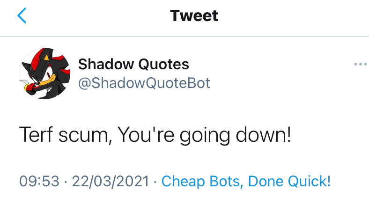369x198 pixels.
Task: Tap the blue back arrow
Action: pos(22,16)
